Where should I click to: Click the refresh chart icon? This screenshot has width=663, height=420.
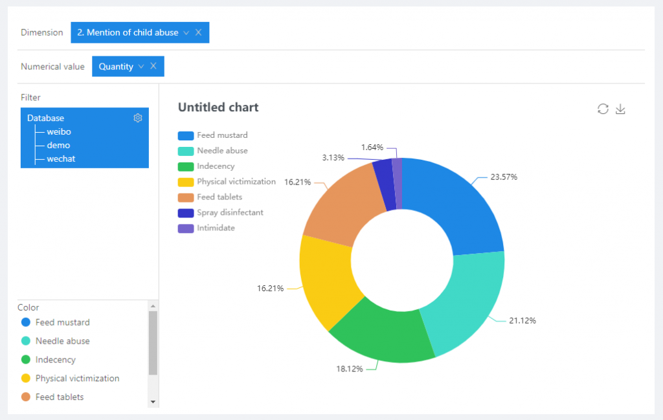(603, 109)
